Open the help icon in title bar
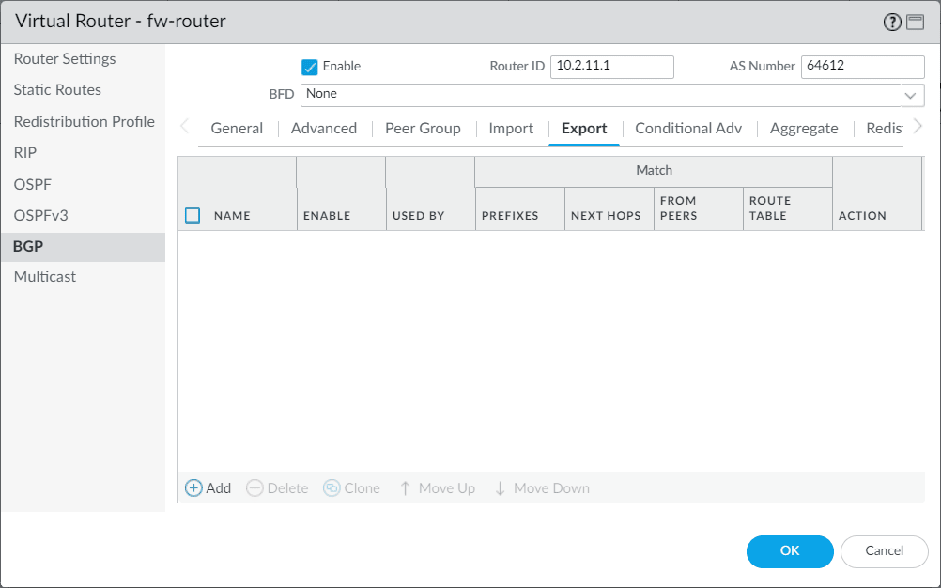Image resolution: width=941 pixels, height=588 pixels. tap(890, 22)
